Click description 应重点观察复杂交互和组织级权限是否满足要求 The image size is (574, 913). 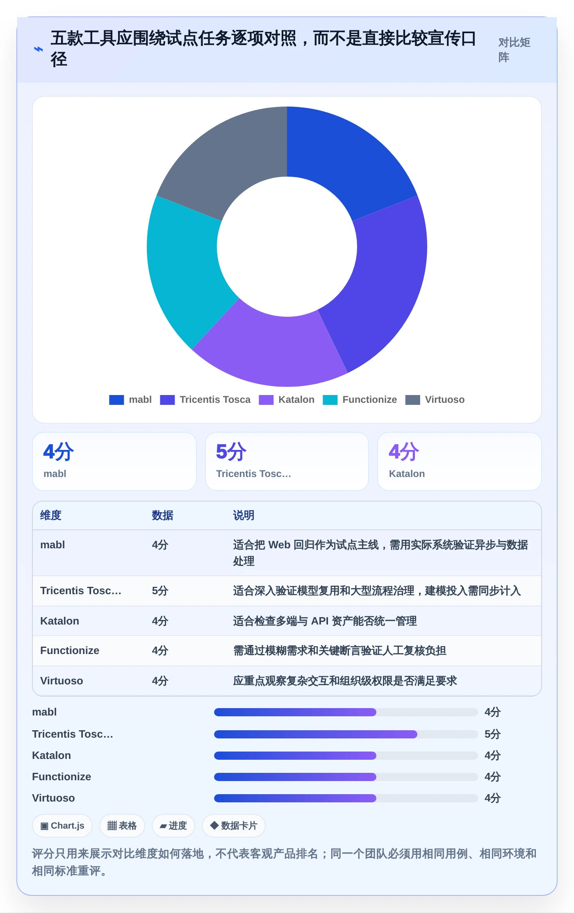(345, 681)
